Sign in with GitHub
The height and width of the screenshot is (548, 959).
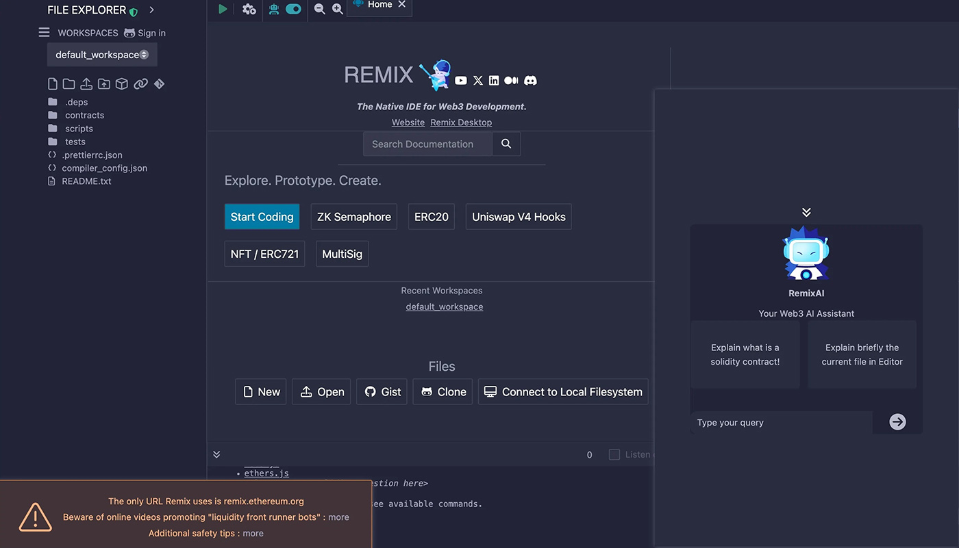click(145, 33)
